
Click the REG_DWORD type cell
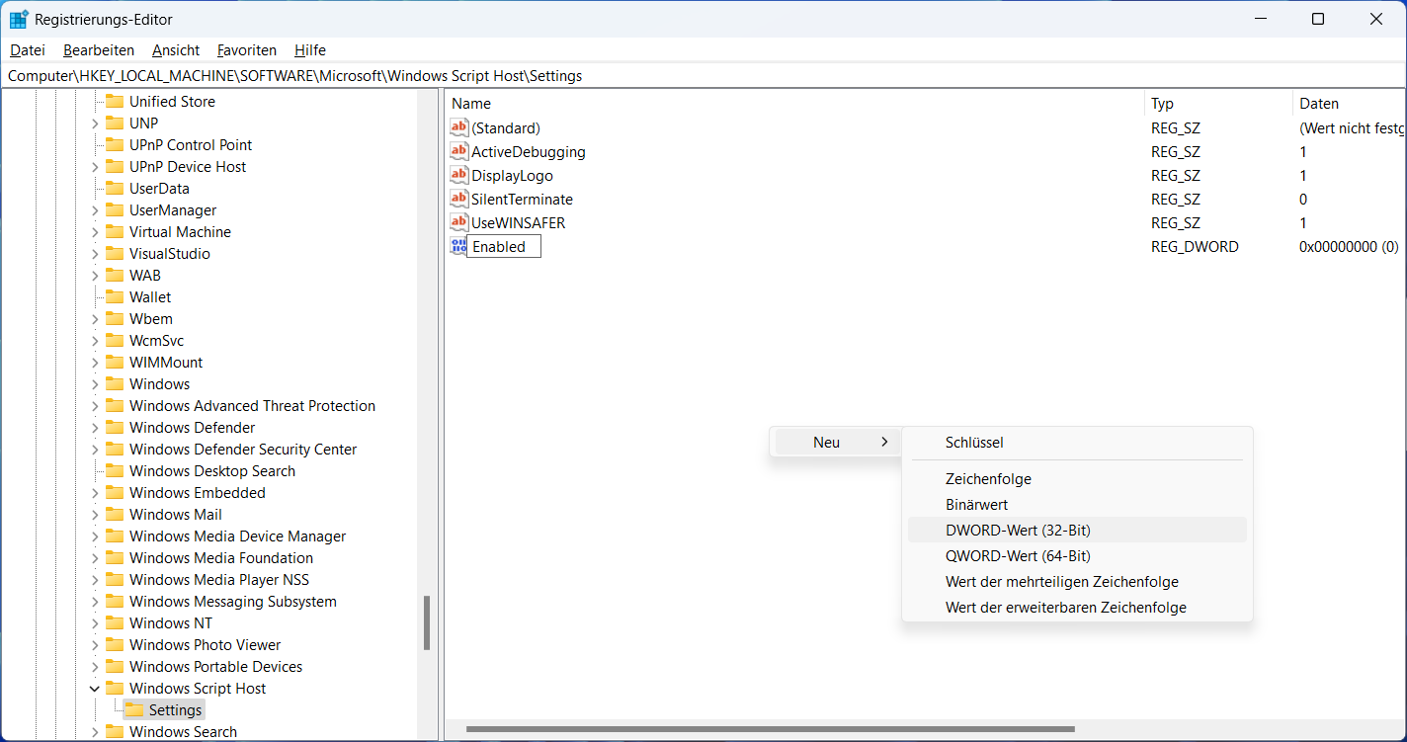pyautogui.click(x=1195, y=246)
